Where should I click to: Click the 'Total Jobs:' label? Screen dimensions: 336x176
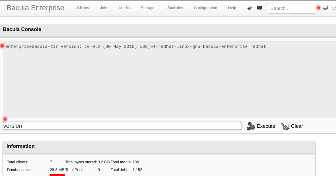[120, 170]
